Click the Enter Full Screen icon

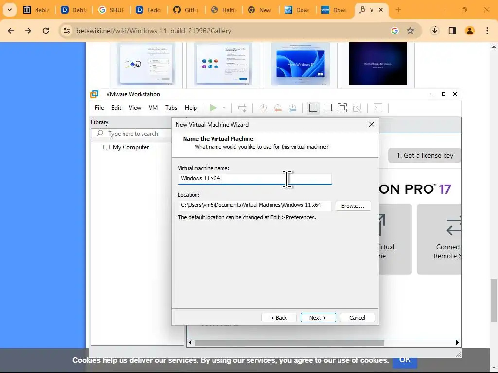tap(342, 108)
